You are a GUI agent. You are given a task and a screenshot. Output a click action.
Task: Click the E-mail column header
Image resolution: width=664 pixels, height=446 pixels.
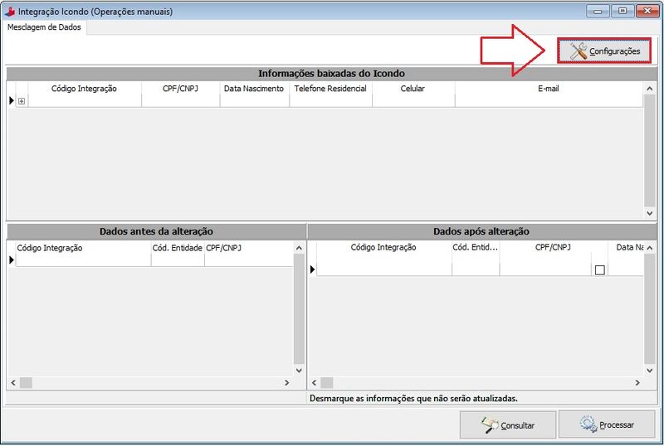548,89
